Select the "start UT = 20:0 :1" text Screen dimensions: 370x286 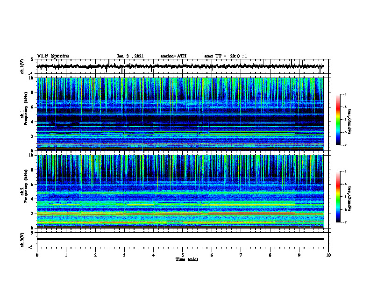226,56
